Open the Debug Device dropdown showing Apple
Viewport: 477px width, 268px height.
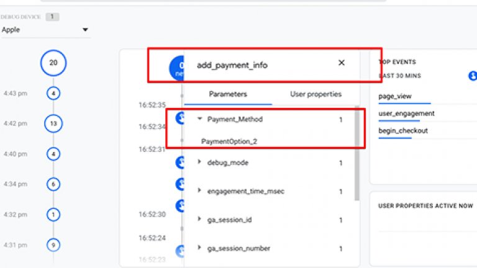[45, 30]
